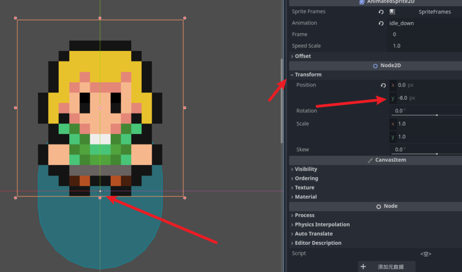The width and height of the screenshot is (462, 272).
Task: Open the Texture properties group
Action: click(x=304, y=188)
